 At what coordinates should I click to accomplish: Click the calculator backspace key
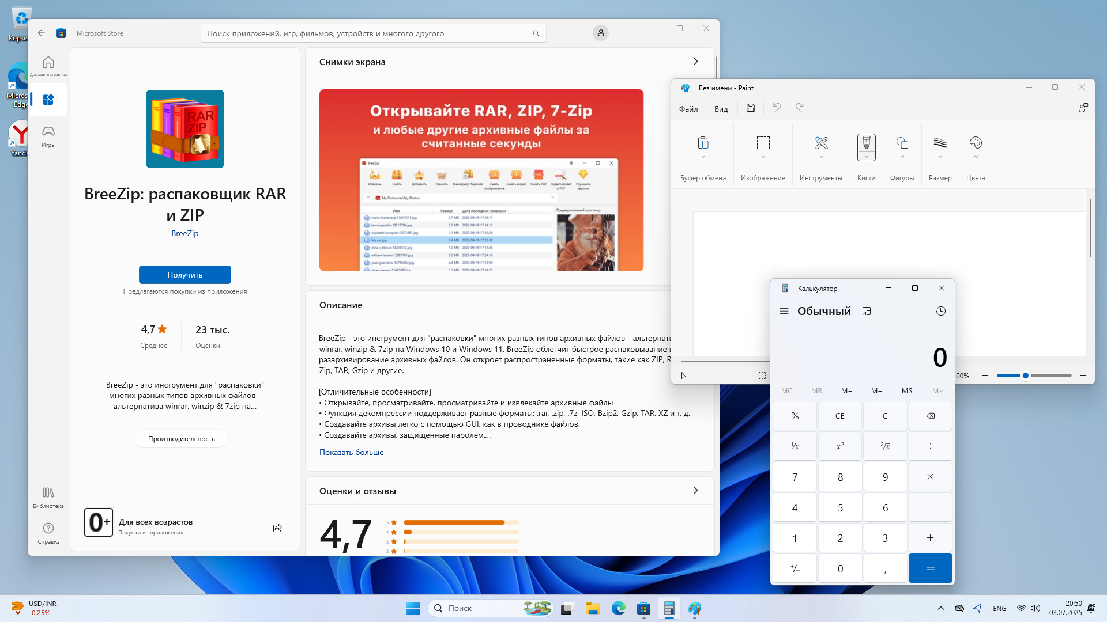(930, 416)
